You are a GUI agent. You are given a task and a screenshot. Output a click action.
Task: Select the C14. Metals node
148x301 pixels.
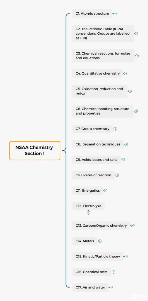coord(85,241)
